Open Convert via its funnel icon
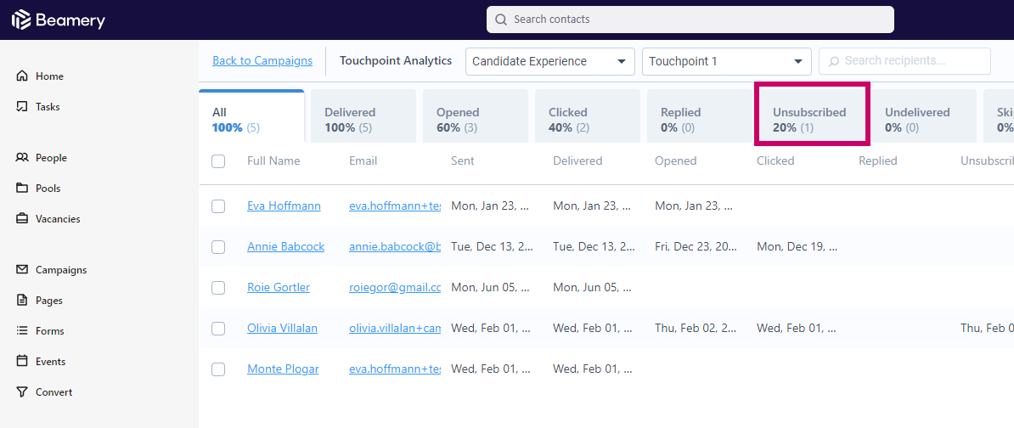 click(23, 391)
